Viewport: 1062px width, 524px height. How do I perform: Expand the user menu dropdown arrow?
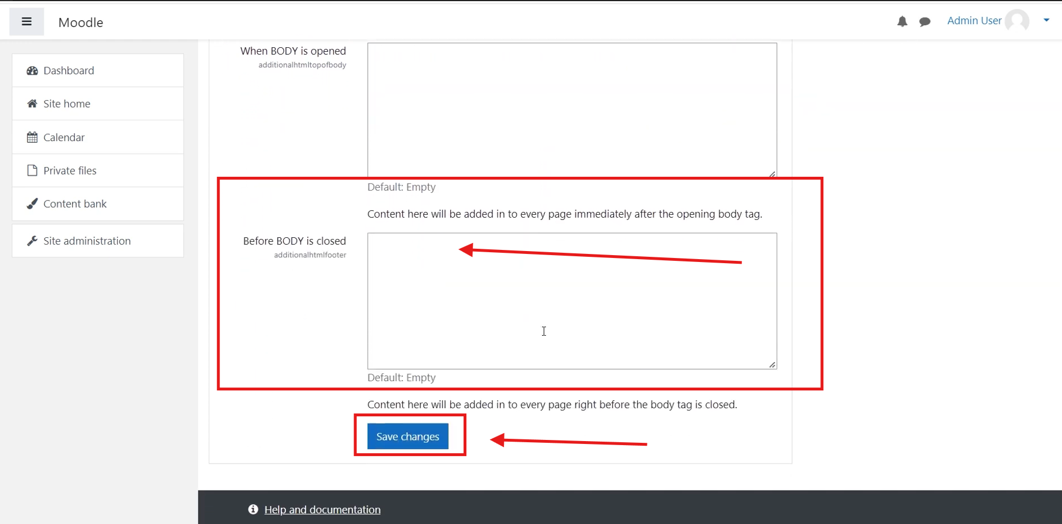[1046, 21]
